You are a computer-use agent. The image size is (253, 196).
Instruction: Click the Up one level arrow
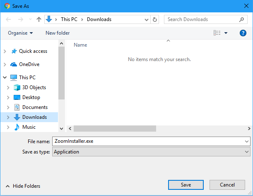click(39, 19)
